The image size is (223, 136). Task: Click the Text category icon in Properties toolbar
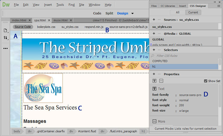click(x=155, y=81)
